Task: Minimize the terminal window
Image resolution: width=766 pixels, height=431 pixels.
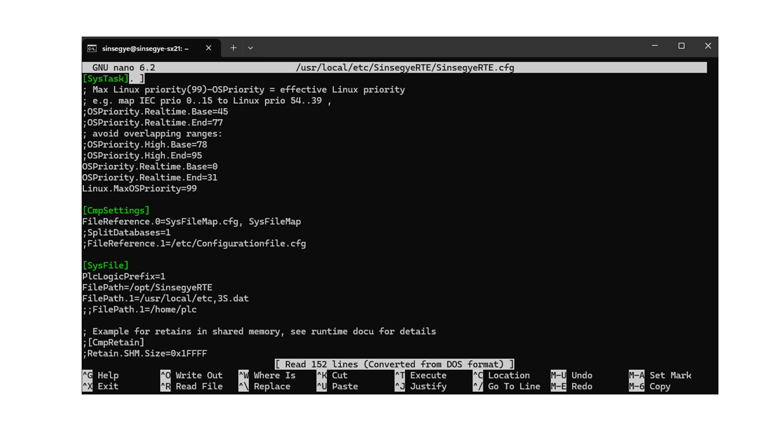Action: coord(655,46)
